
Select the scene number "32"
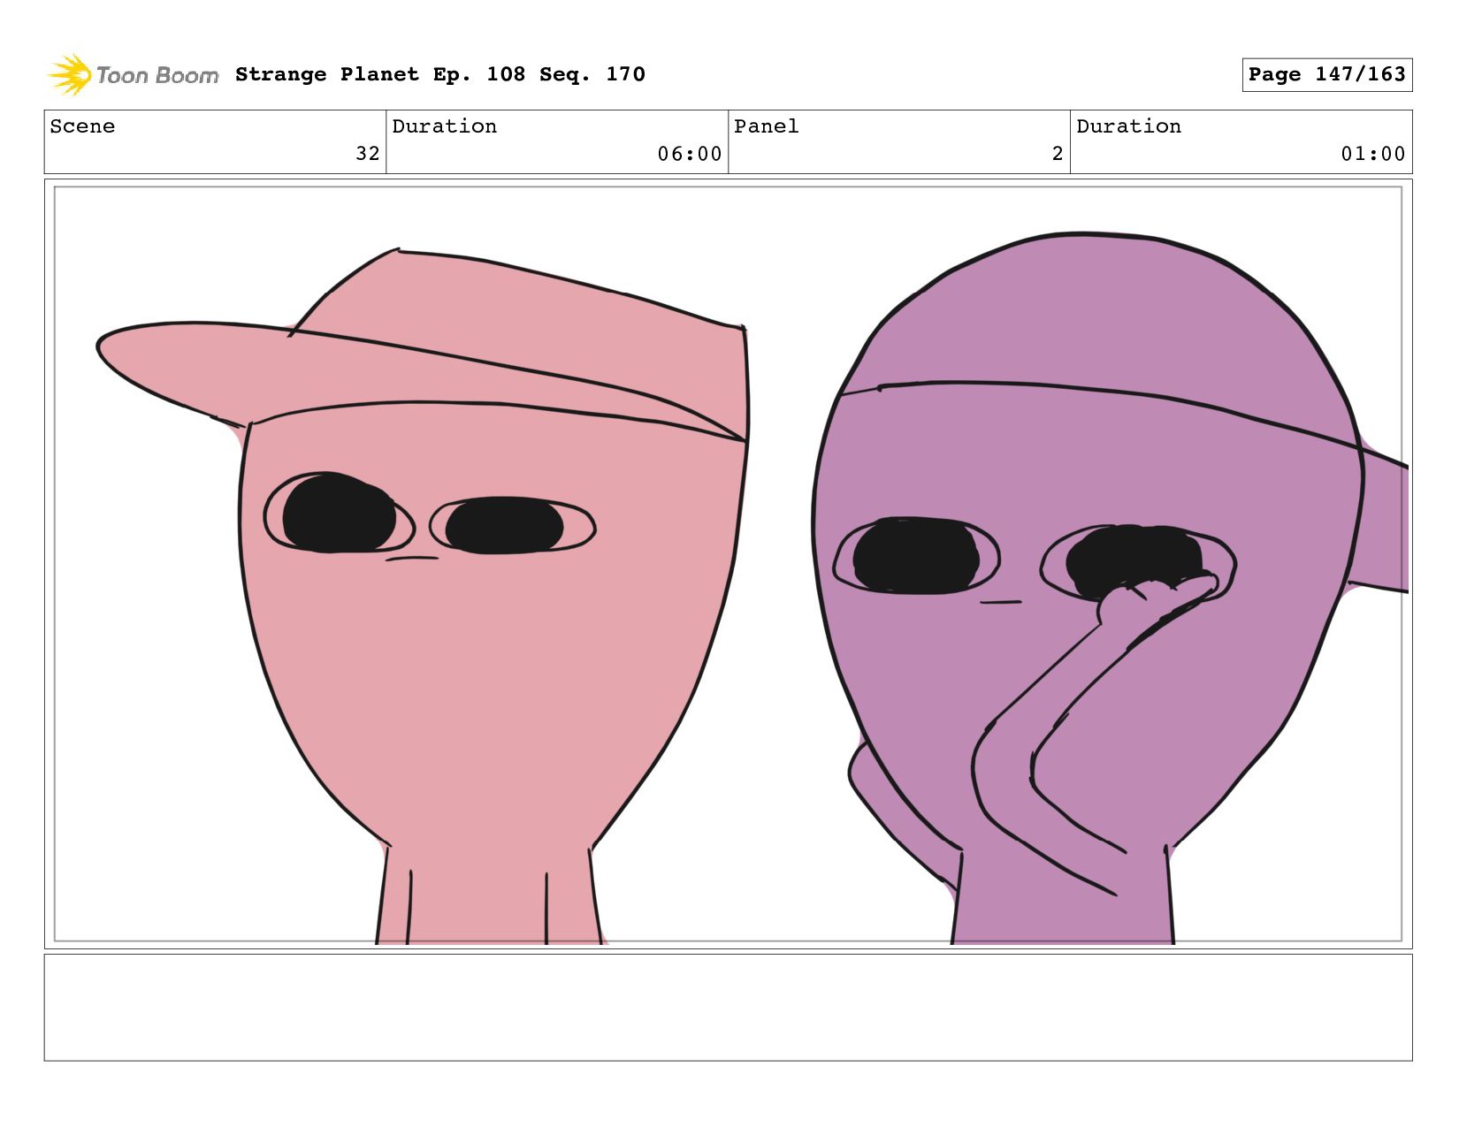coord(368,154)
